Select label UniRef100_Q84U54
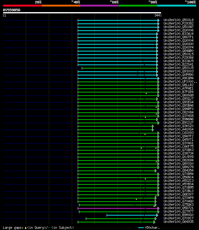199x230 pixels. [178, 170]
